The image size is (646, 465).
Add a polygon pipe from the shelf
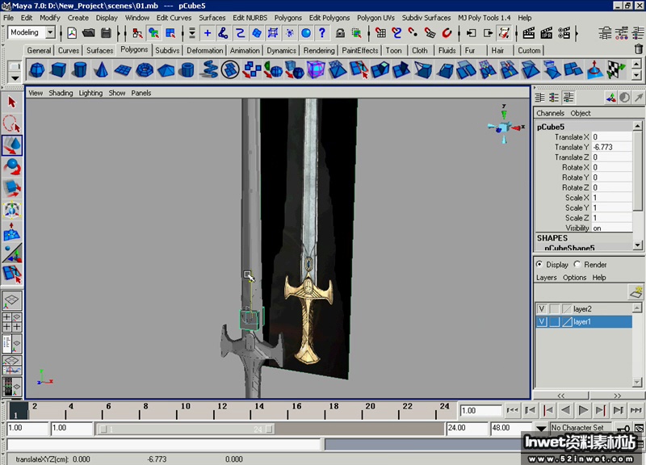pyautogui.click(x=187, y=69)
